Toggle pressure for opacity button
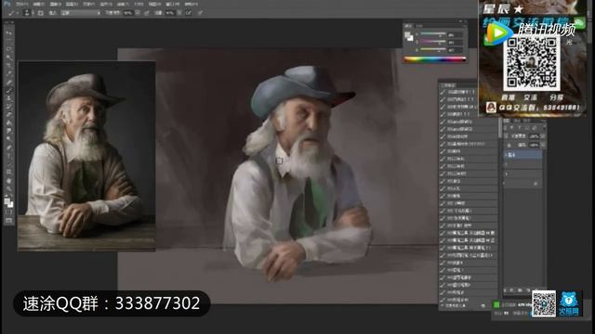Viewport: 595px width, 334px height. pos(147,12)
